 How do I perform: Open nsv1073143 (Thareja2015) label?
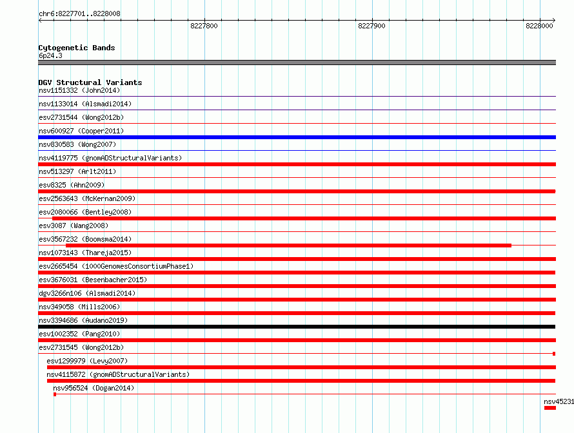click(x=85, y=253)
